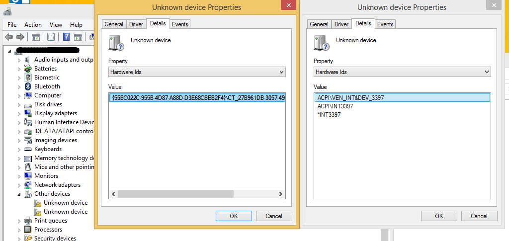Expand the Network adapters node
The width and height of the screenshot is (509, 241).
point(19,185)
